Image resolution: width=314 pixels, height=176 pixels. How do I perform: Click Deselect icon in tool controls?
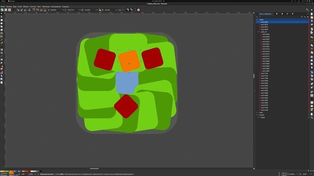pyautogui.click(x=9, y=10)
